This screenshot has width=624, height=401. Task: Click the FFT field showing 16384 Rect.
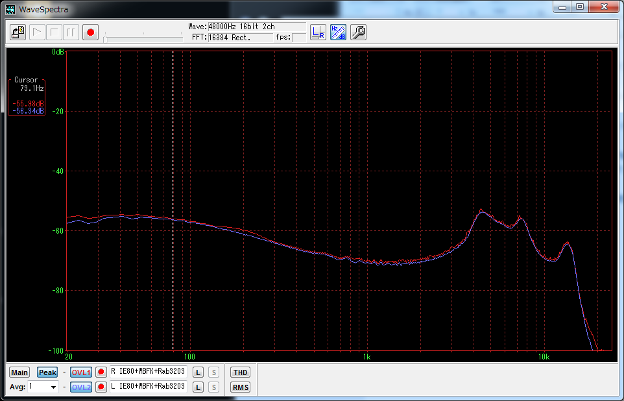pyautogui.click(x=241, y=38)
